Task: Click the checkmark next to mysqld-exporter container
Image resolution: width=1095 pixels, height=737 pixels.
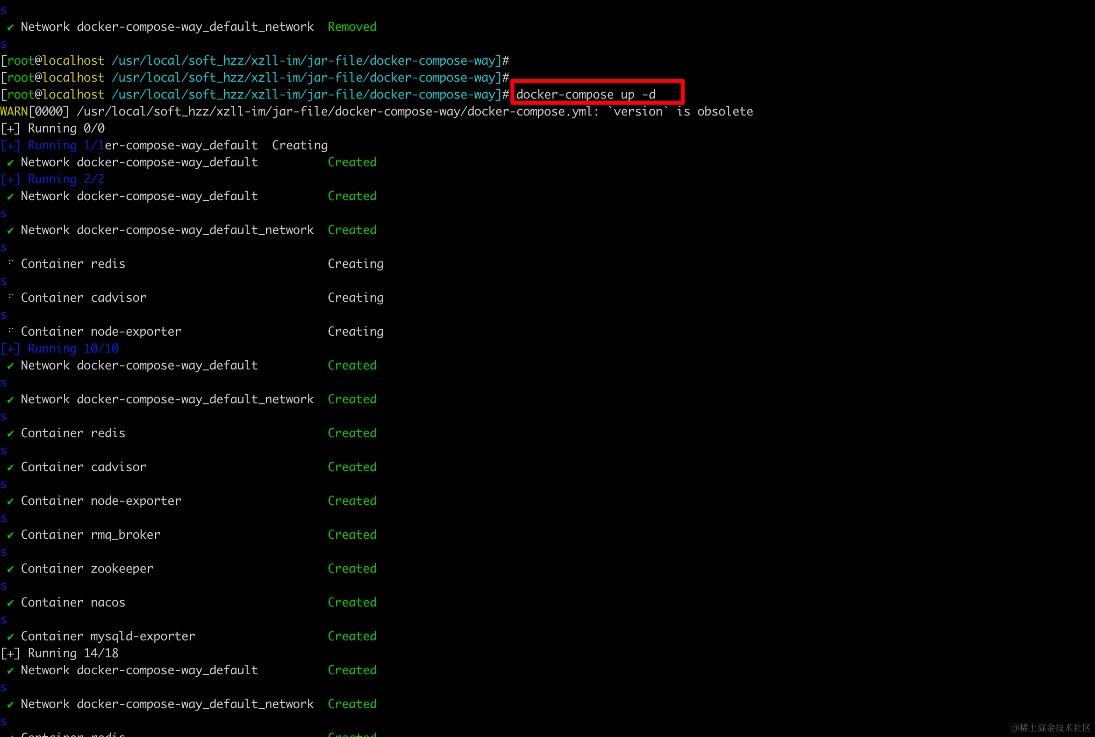Action: [10, 637]
